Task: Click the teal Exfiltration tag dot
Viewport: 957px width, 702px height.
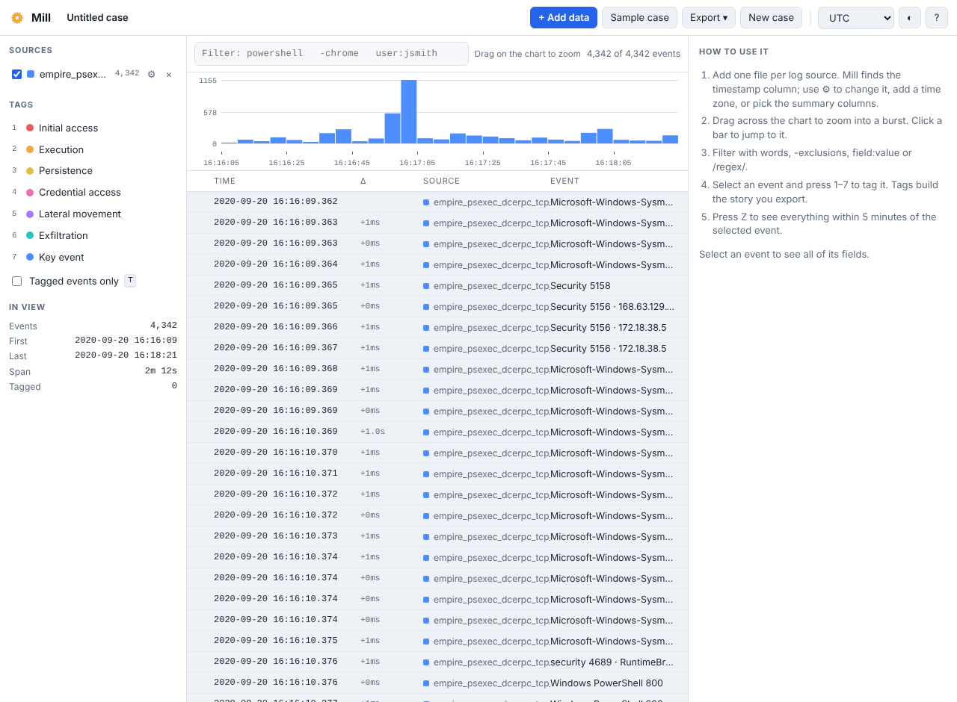Action: click(x=30, y=235)
